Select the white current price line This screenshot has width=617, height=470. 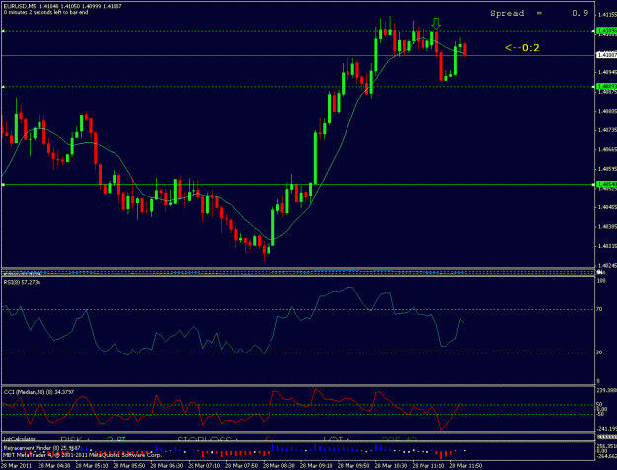pyautogui.click(x=298, y=56)
